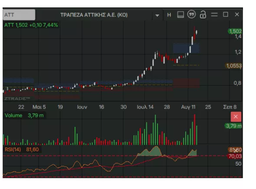Image resolution: width=256 pixels, height=189 pixels.
Task: Click the ΤΡΑΠΕΖΑ ΑΤΤΙΚΗΣ Α.Ε. (ΚΟ) title
Action: 94,15
